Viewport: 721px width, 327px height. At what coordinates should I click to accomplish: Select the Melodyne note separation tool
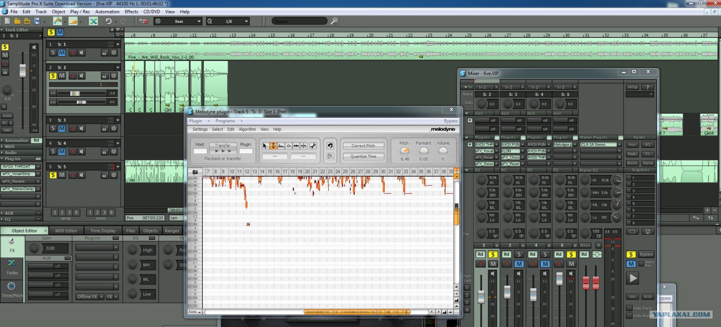click(304, 146)
